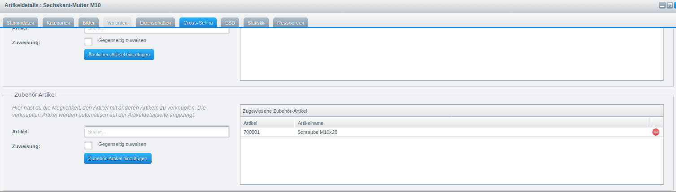Select the Schraube M10x20 name cell
This screenshot has height=192, width=676.
472,132
